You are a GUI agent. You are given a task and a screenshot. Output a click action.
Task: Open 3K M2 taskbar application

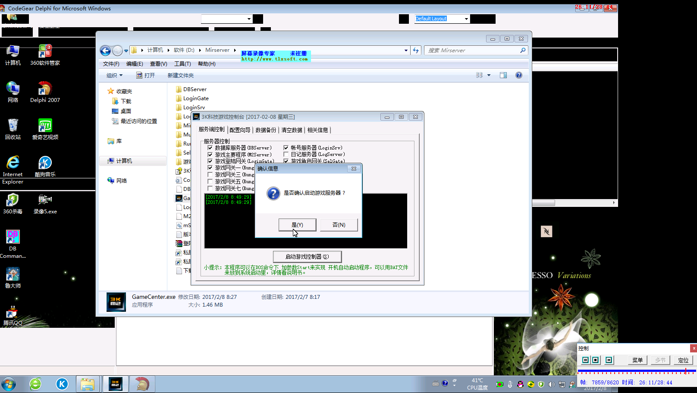tap(115, 384)
